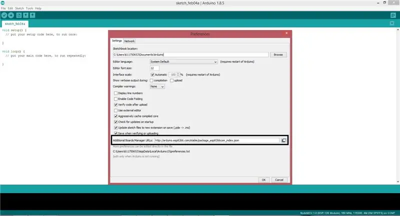Click the interface scale percentage stepper
400x216 pixels.
pos(178,74)
